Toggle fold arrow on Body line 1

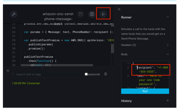130,63
